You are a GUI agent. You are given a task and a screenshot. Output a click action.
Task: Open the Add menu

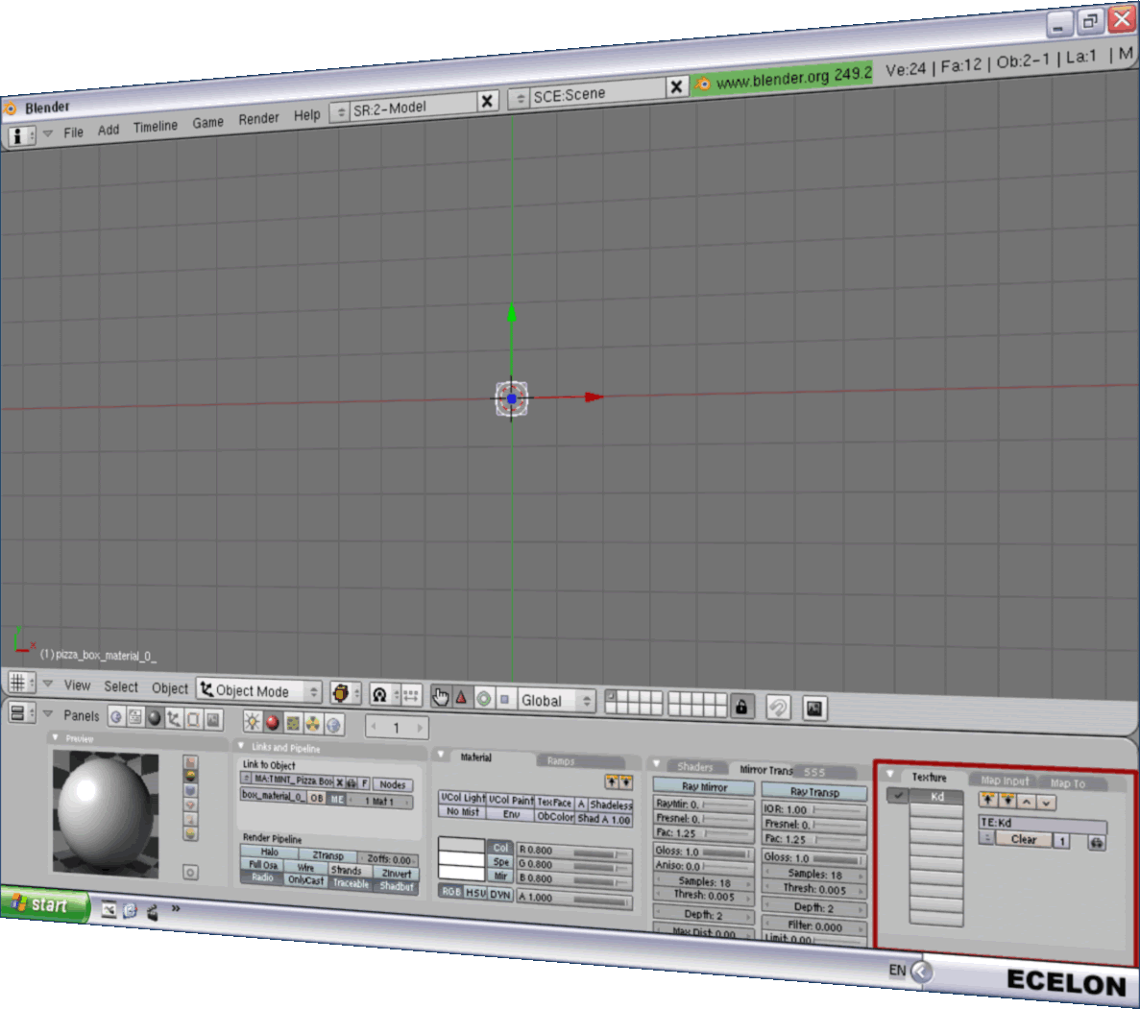click(109, 130)
